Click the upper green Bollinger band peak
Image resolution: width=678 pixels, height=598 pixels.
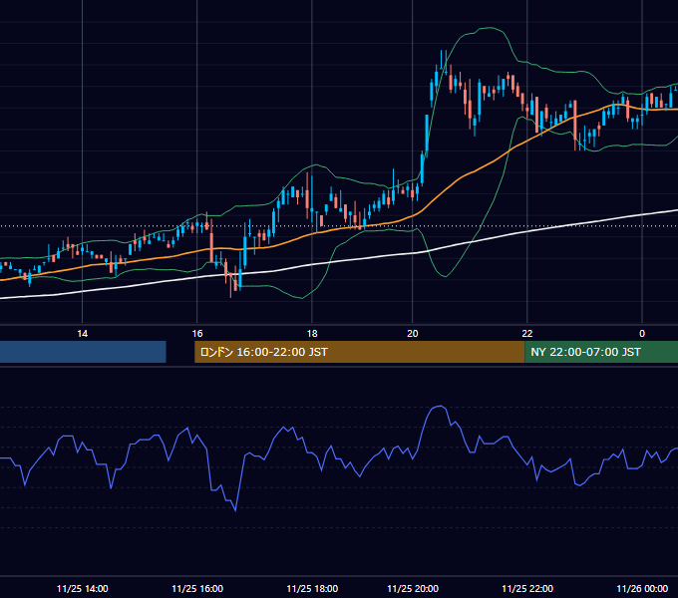[490, 28]
